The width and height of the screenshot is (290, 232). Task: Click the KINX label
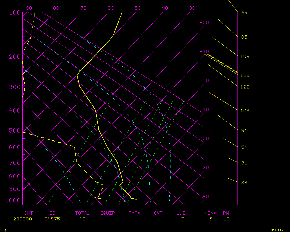pos(211,213)
